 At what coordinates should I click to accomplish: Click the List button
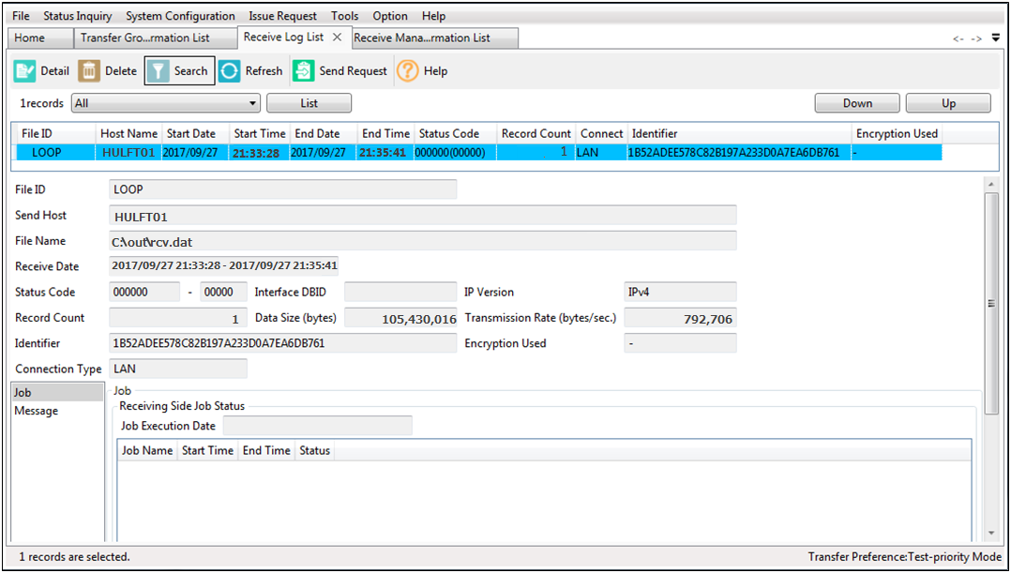pos(309,103)
